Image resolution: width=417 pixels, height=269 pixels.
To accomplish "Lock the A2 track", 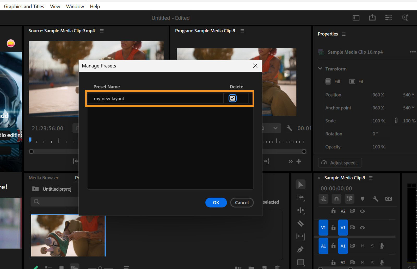I will 333,262.
